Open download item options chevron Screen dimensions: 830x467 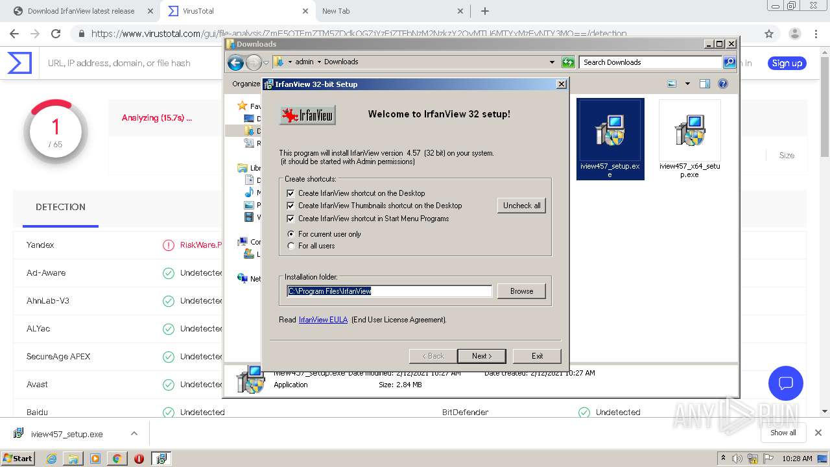134,433
